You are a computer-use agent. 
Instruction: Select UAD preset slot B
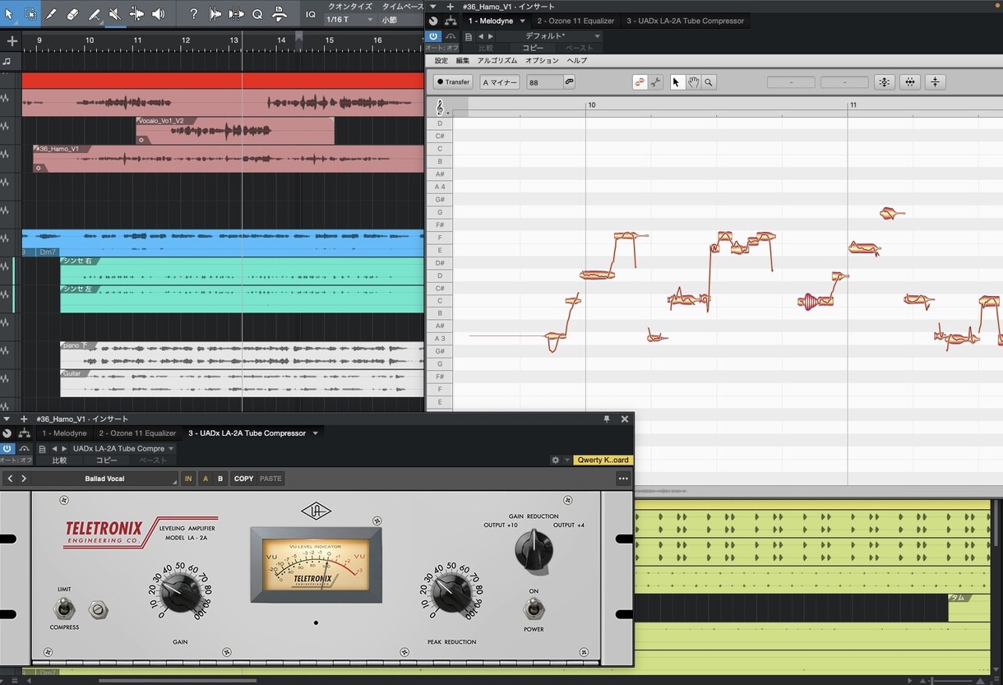[x=220, y=479]
